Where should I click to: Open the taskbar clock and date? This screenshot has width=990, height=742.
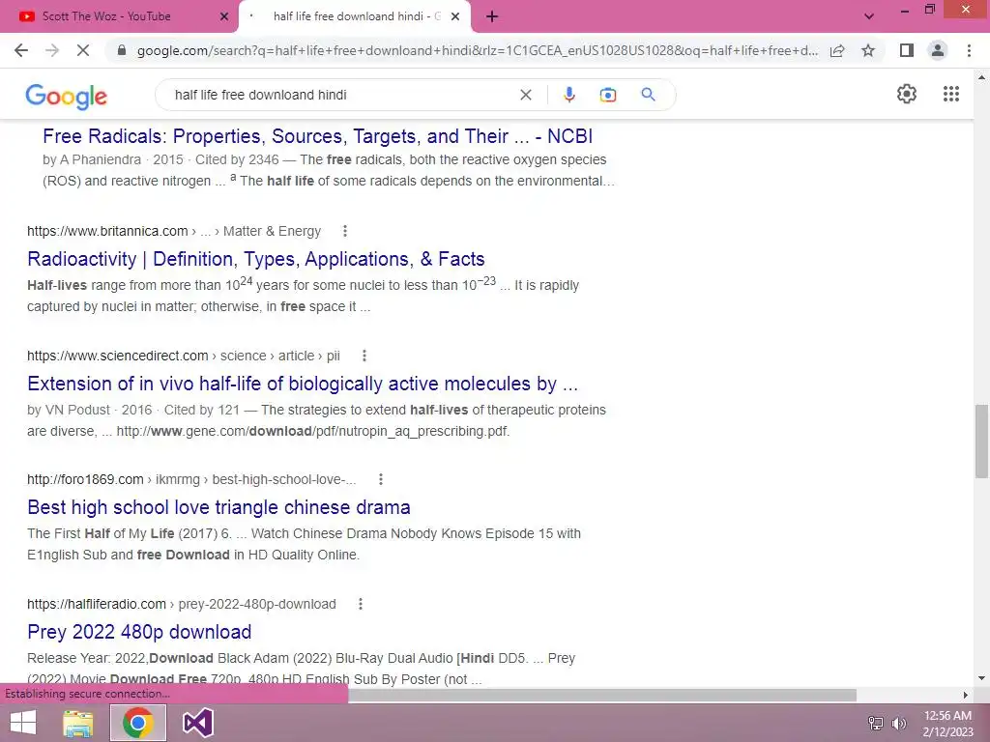tap(947, 723)
